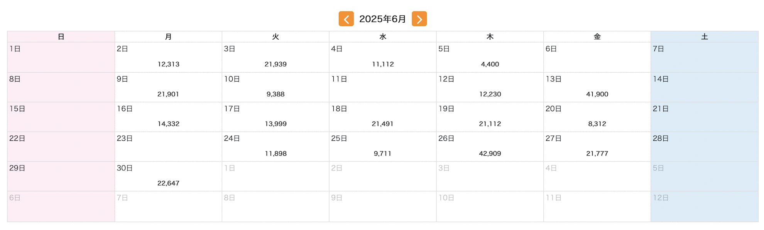Click the 日 Sunday column header
The image size is (764, 230).
(x=61, y=37)
